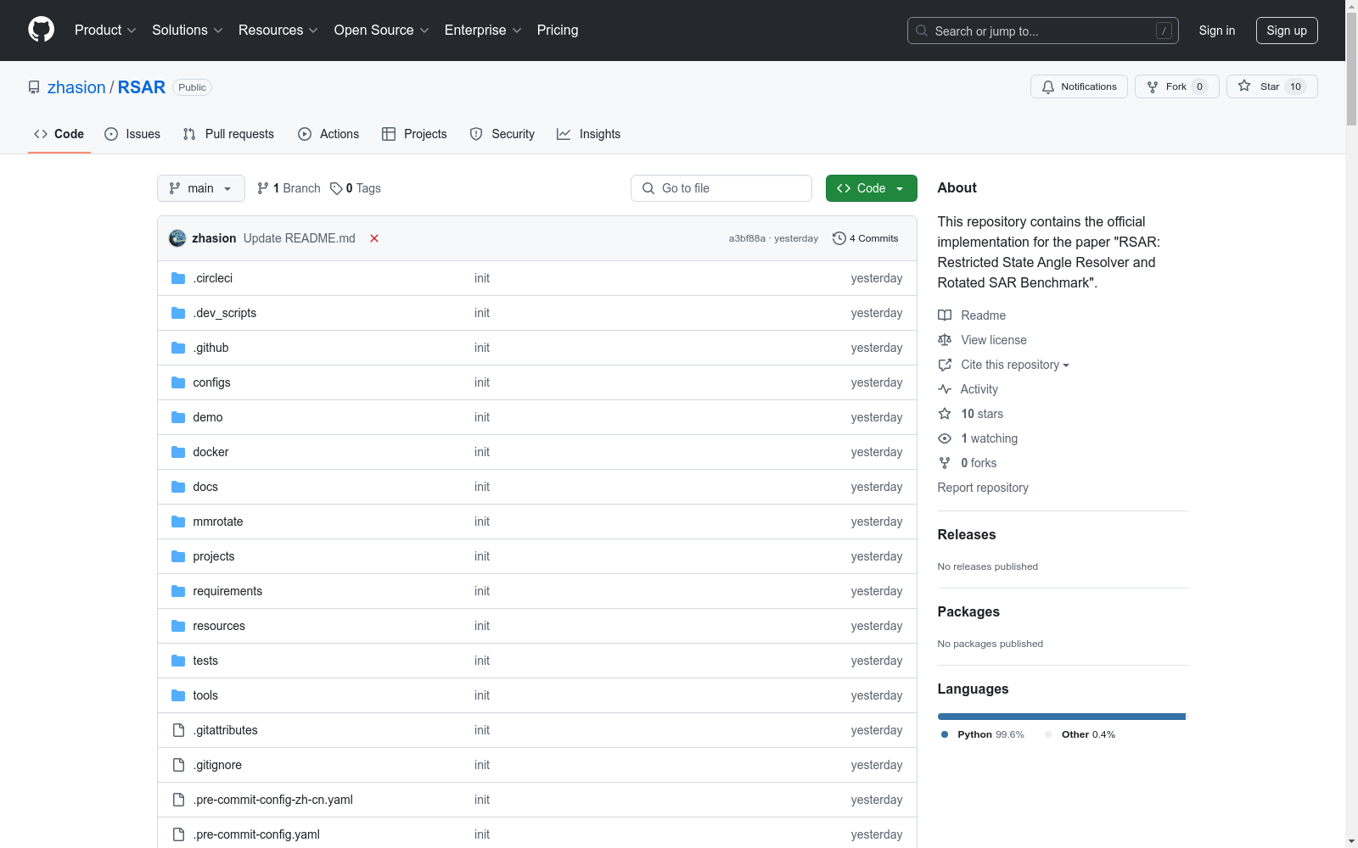This screenshot has height=848, width=1358.
Task: Click the mmrotate folder icon
Action: [x=178, y=522]
